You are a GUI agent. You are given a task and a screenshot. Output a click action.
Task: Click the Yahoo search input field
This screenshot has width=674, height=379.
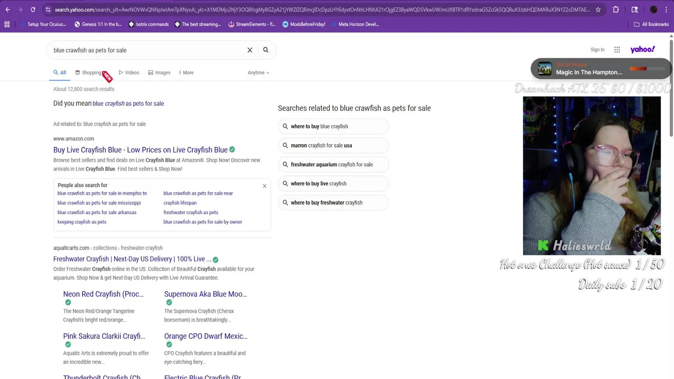(147, 50)
